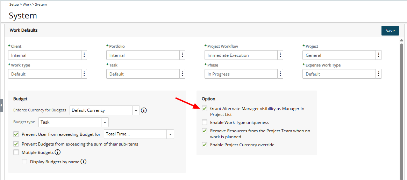Show info icon beside Mutiple Budgets
The height and width of the screenshot is (180, 407).
click(58, 152)
